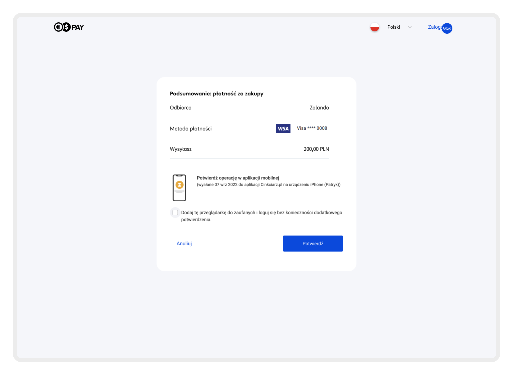The width and height of the screenshot is (513, 375).
Task: Click the 'Wysyłasz' row label
Action: coord(181,149)
